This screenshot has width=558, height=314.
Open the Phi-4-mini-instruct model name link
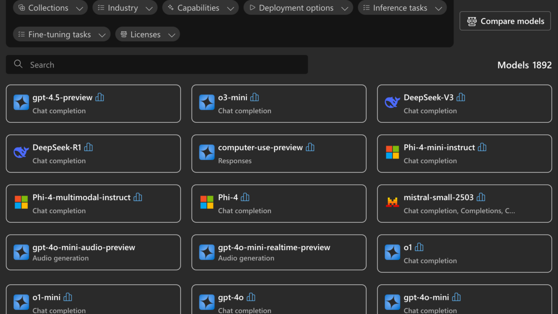439,147
